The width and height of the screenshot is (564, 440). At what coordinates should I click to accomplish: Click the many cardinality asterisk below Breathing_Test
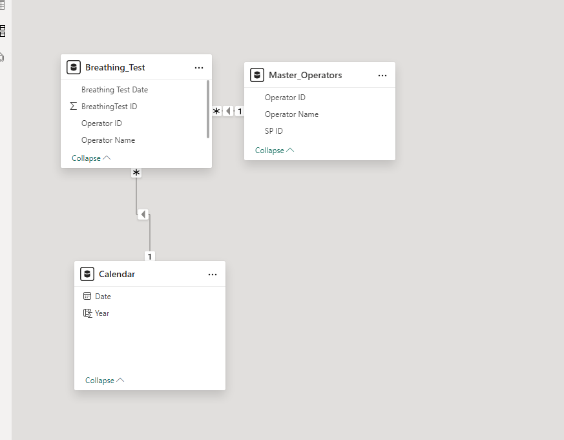click(x=136, y=173)
